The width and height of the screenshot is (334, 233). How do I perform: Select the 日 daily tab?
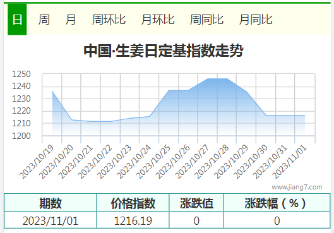pos(17,20)
